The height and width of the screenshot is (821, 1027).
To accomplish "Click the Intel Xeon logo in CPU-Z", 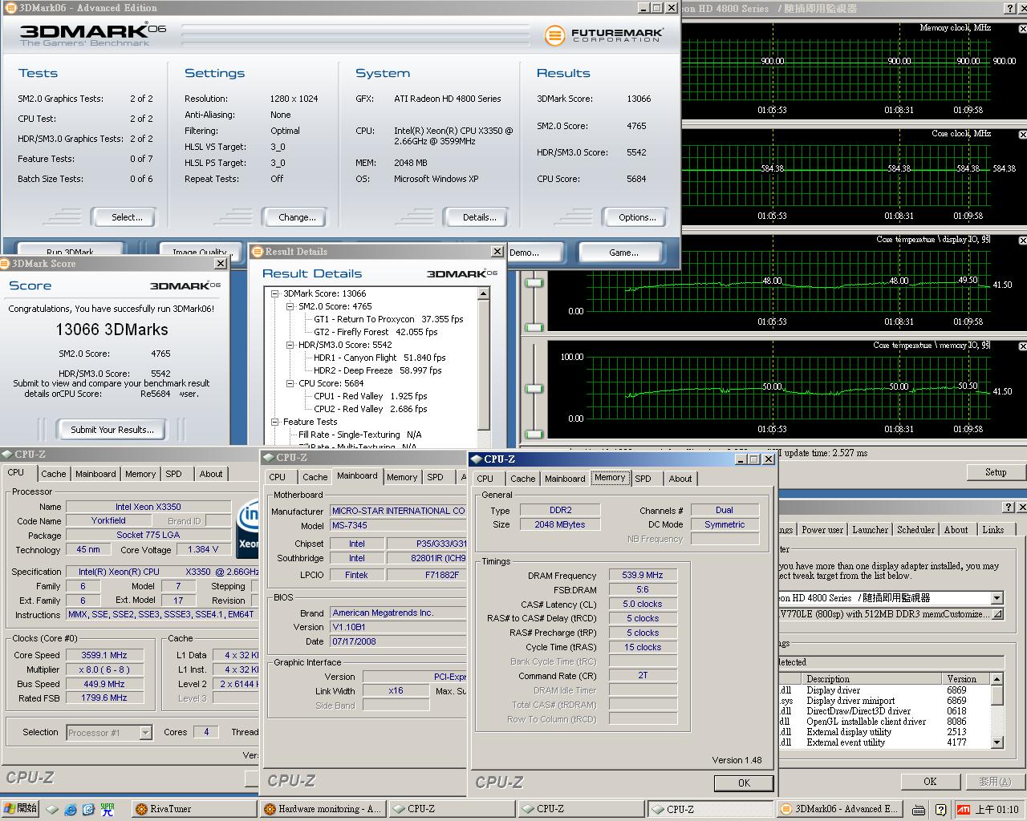I will pyautogui.click(x=248, y=528).
